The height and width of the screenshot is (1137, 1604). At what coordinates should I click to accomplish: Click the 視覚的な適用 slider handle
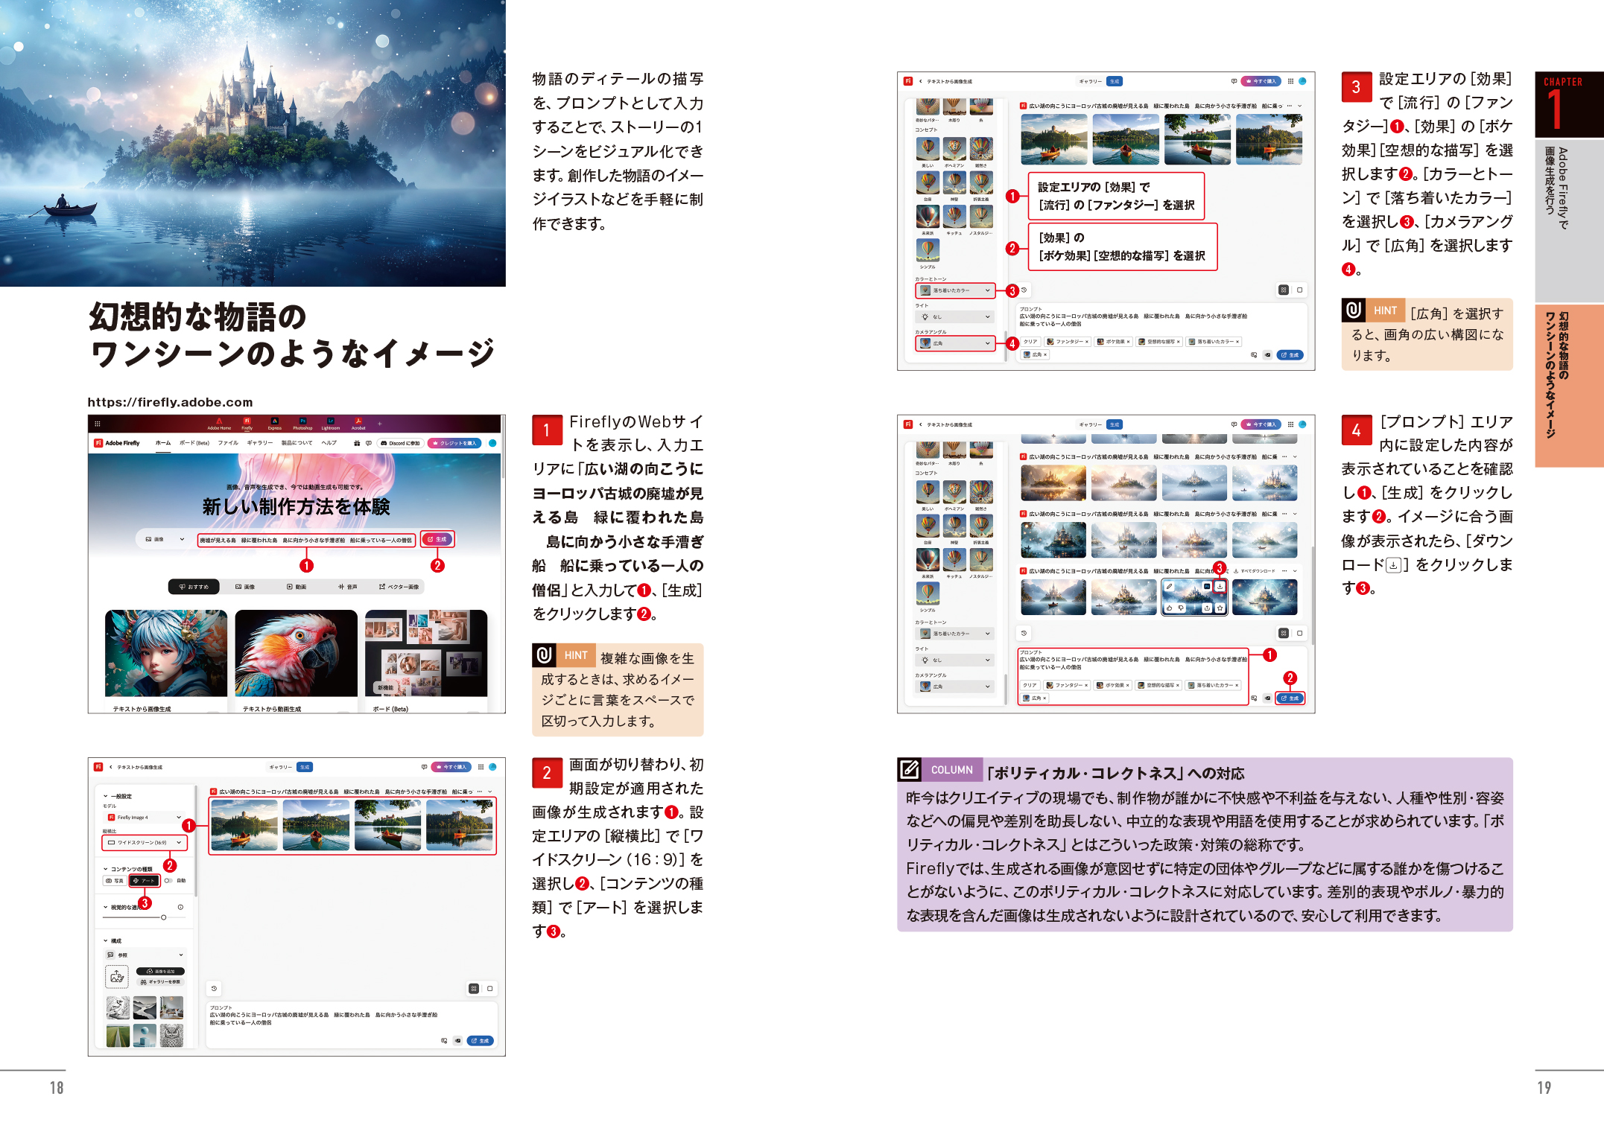pyautogui.click(x=164, y=917)
